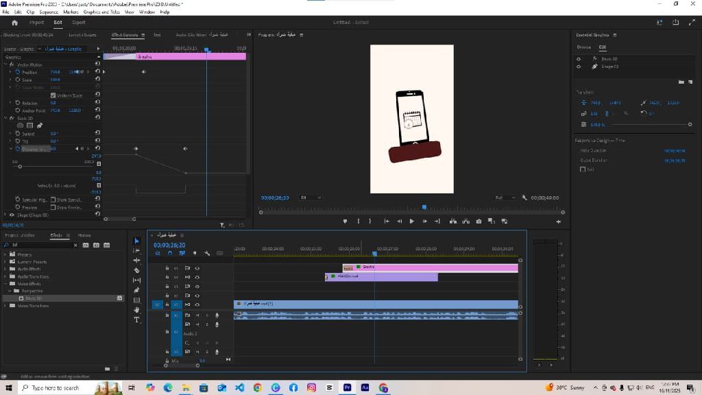Image resolution: width=702 pixels, height=395 pixels.
Task: Go to the Home screen icon
Action: tap(14, 22)
